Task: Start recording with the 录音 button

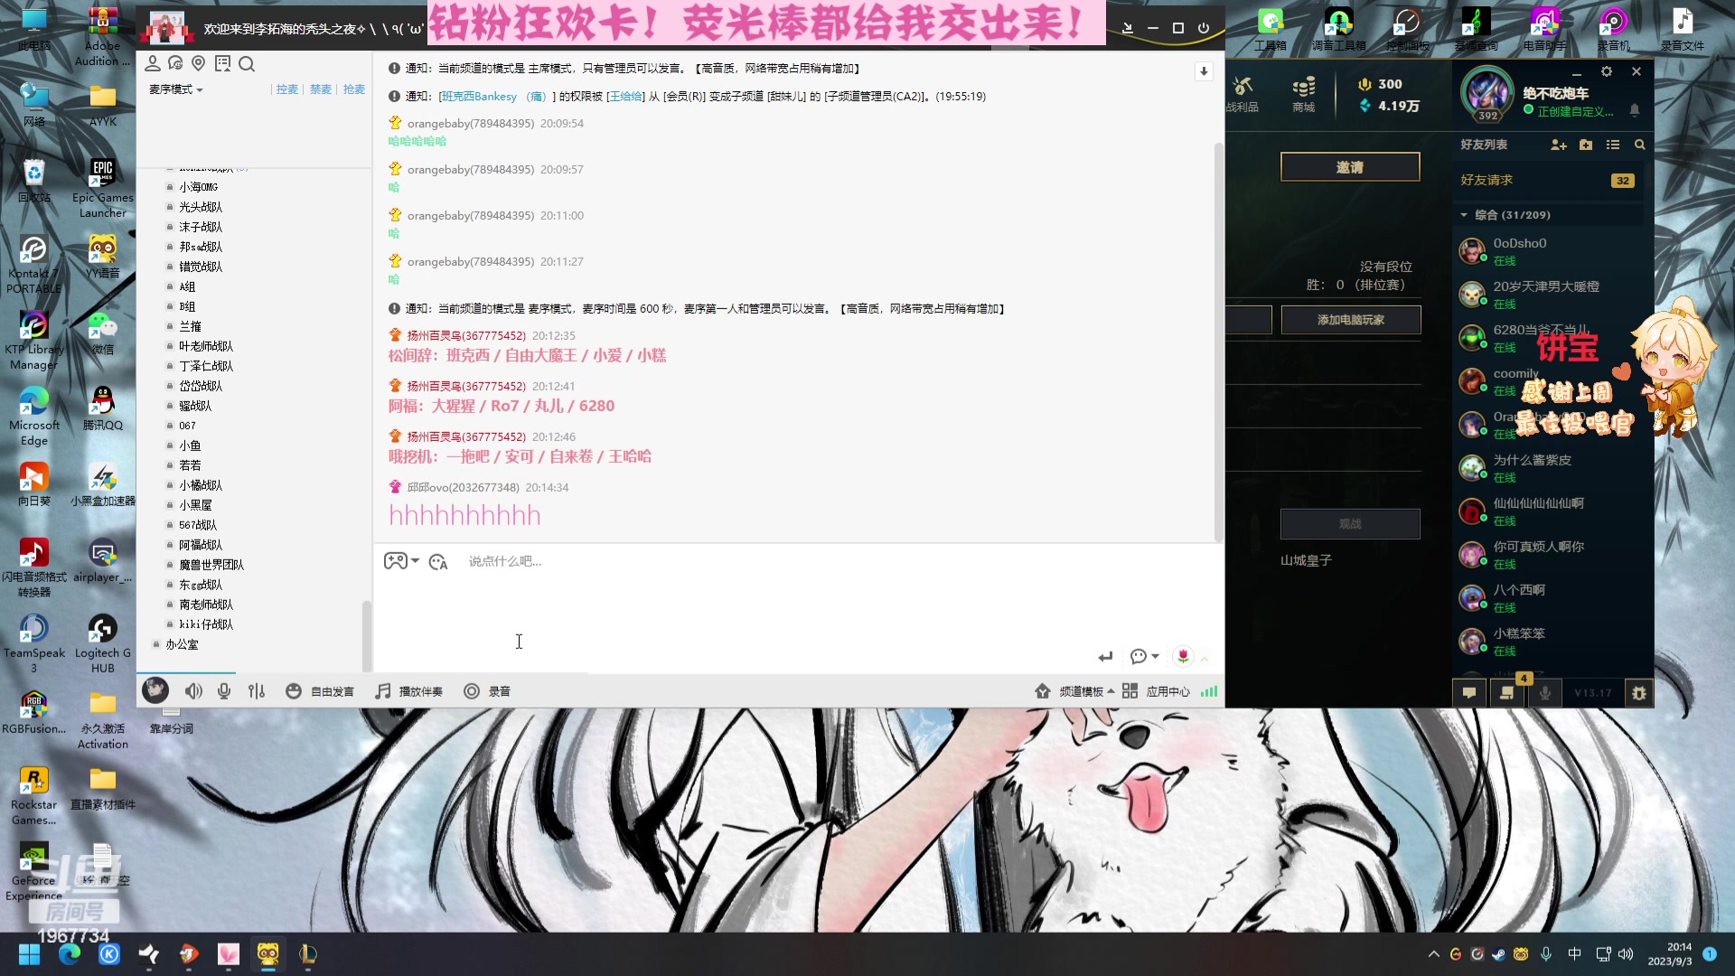Action: point(487,691)
